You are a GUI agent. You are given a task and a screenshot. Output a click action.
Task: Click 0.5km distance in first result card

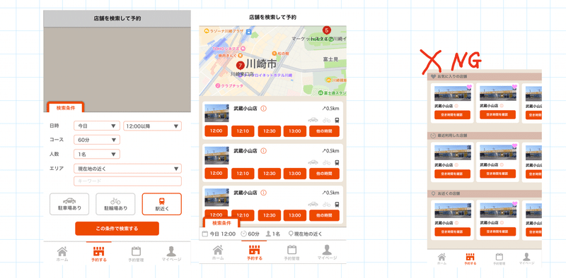(330, 109)
